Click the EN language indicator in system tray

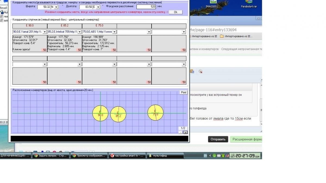click(205, 156)
